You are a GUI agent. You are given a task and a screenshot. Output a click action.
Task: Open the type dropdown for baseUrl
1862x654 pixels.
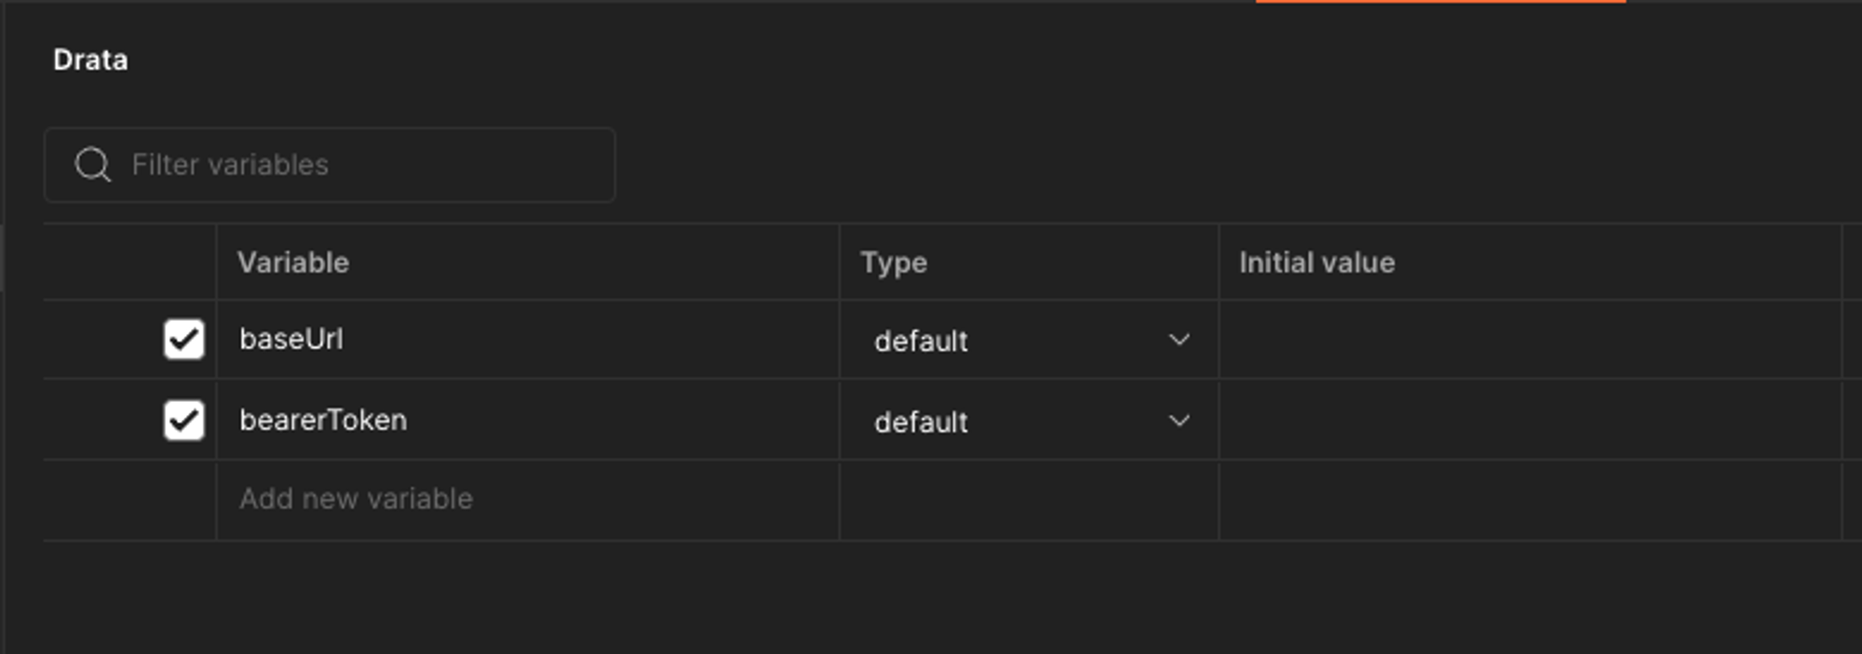coord(1024,340)
